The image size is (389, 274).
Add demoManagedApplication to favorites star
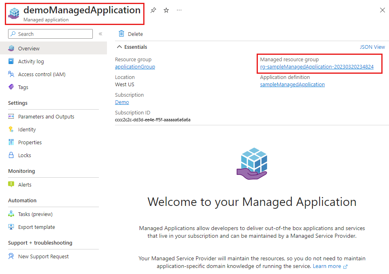[x=166, y=10]
